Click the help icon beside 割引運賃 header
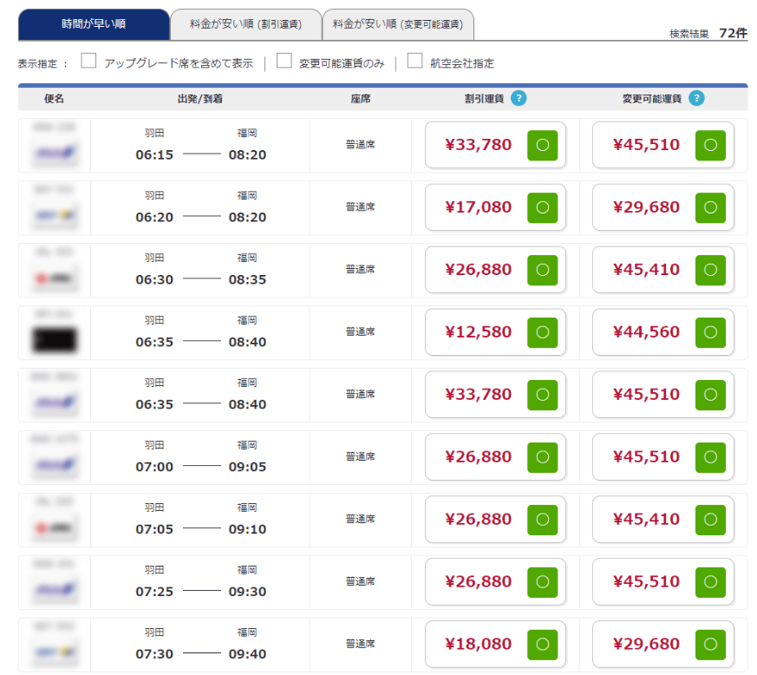The height and width of the screenshot is (675, 757). point(519,98)
